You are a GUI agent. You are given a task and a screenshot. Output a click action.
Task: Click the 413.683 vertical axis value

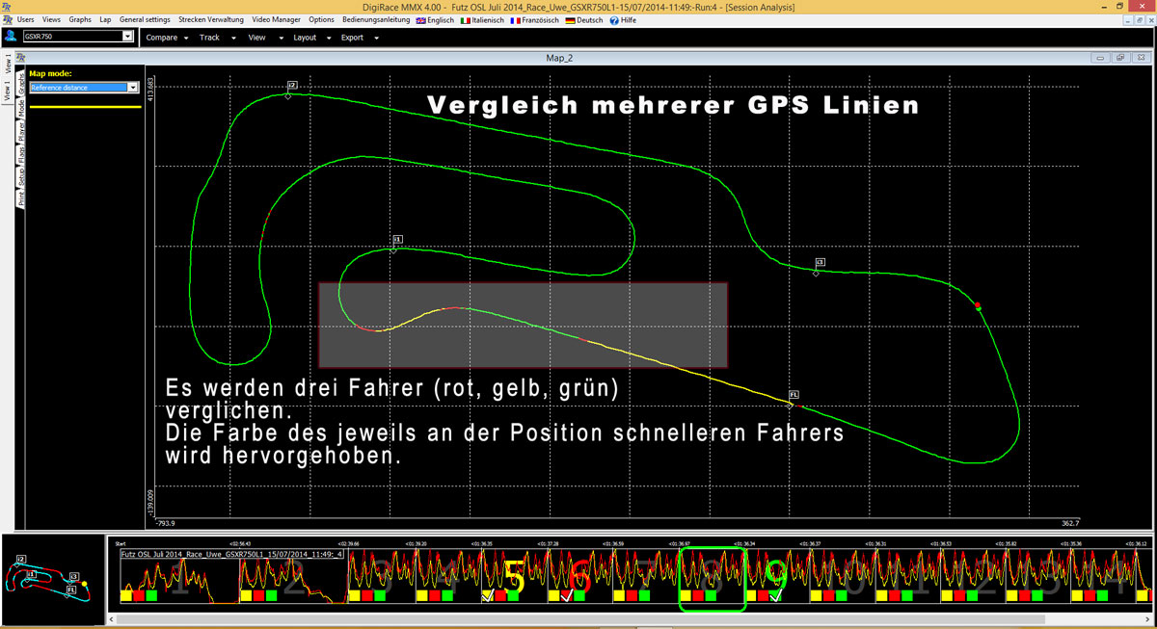click(x=149, y=92)
